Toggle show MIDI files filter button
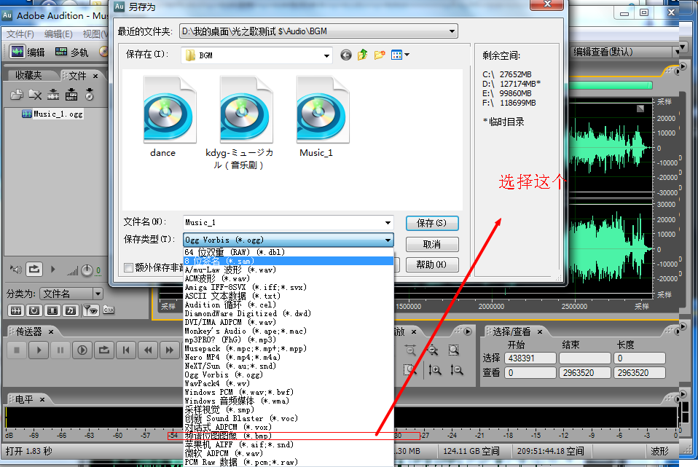This screenshot has height=467, width=698. click(71, 310)
